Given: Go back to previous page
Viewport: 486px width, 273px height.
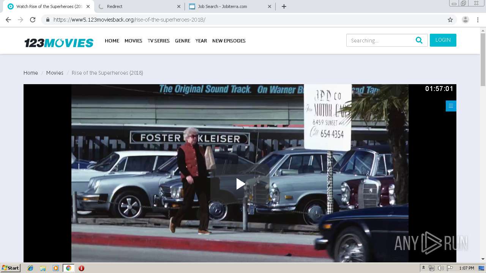Looking at the screenshot, I should coord(8,20).
